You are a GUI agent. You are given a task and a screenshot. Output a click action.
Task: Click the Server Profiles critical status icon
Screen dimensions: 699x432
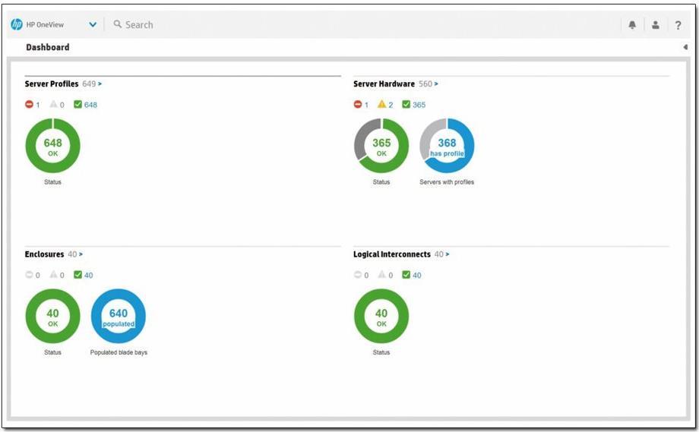coord(29,105)
